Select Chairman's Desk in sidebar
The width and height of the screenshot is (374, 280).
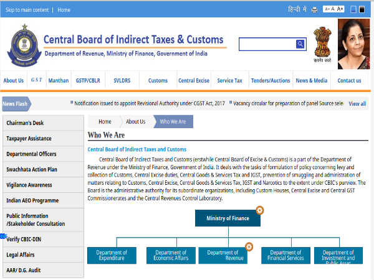[x=25, y=123]
